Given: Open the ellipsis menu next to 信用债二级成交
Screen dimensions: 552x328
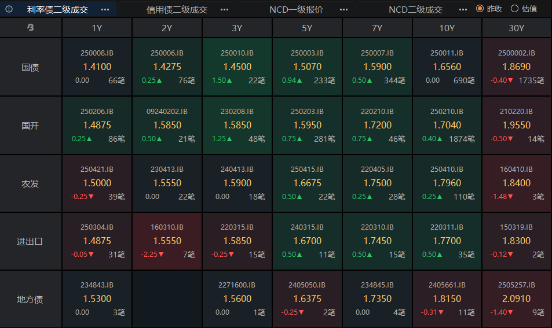Looking at the screenshot, I should (224, 9).
